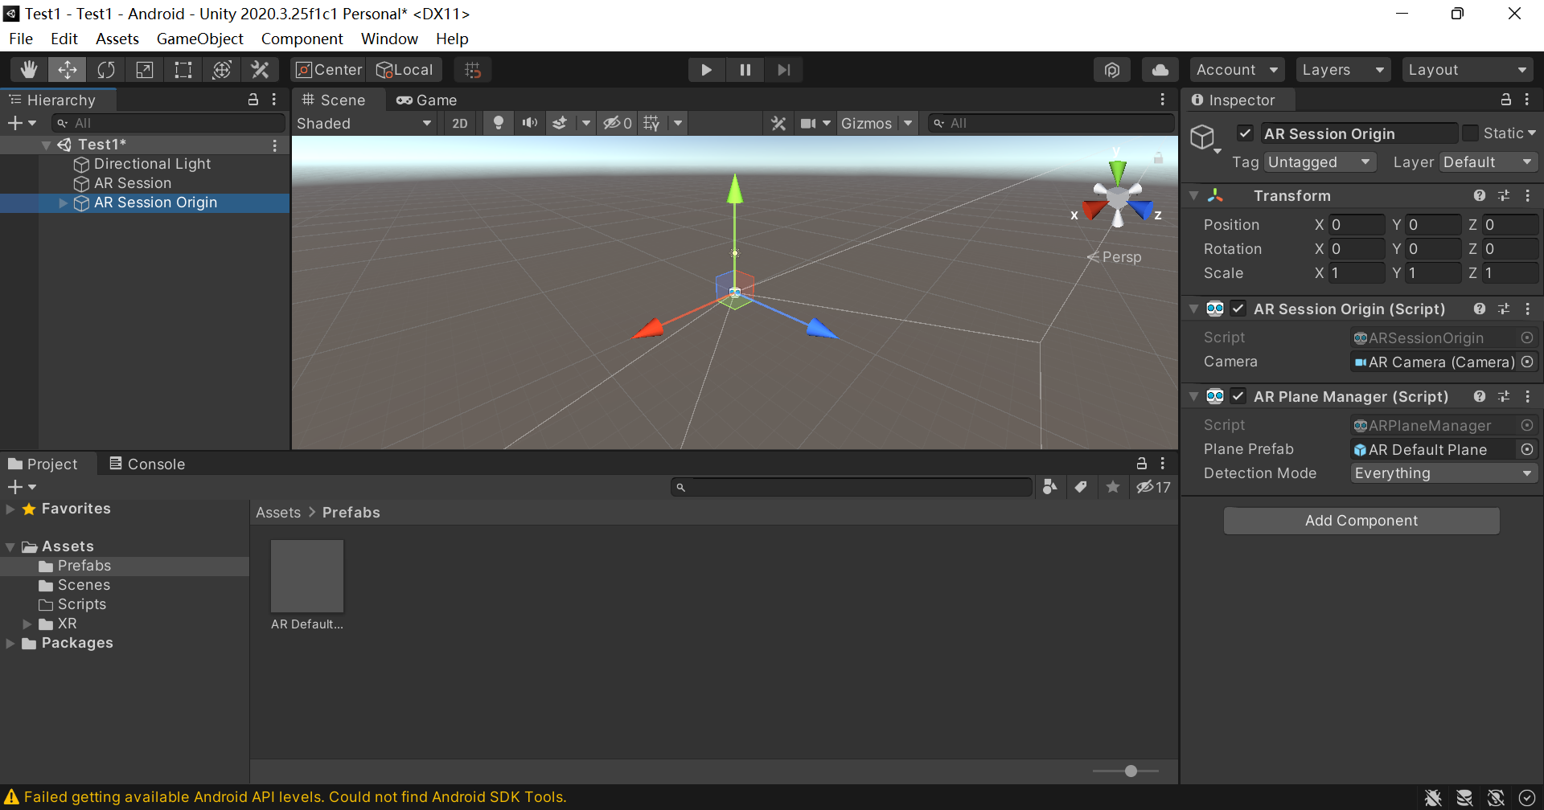Select the Hand tool
Image resolution: width=1544 pixels, height=810 pixels.
pos(29,70)
